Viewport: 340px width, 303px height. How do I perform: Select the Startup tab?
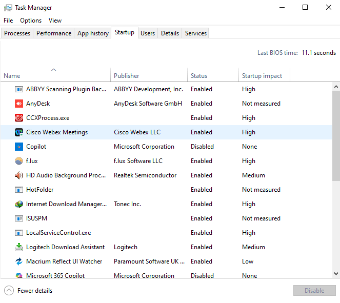pos(125,32)
